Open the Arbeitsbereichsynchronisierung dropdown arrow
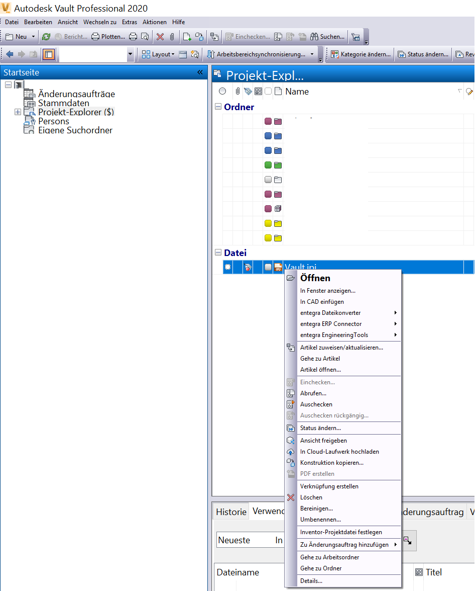Image resolution: width=476 pixels, height=591 pixels. point(312,54)
